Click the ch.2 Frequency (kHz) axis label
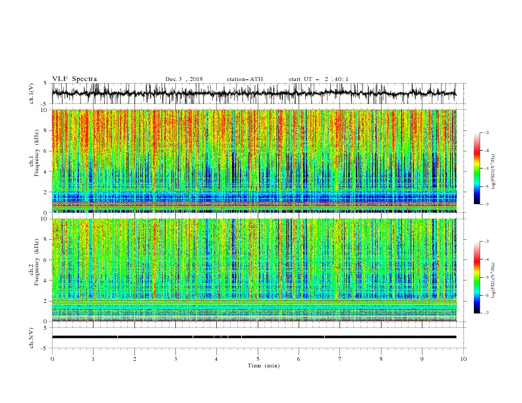This screenshot has width=522, height=403. click(x=35, y=262)
